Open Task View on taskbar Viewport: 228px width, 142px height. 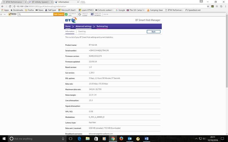[x=71, y=139]
